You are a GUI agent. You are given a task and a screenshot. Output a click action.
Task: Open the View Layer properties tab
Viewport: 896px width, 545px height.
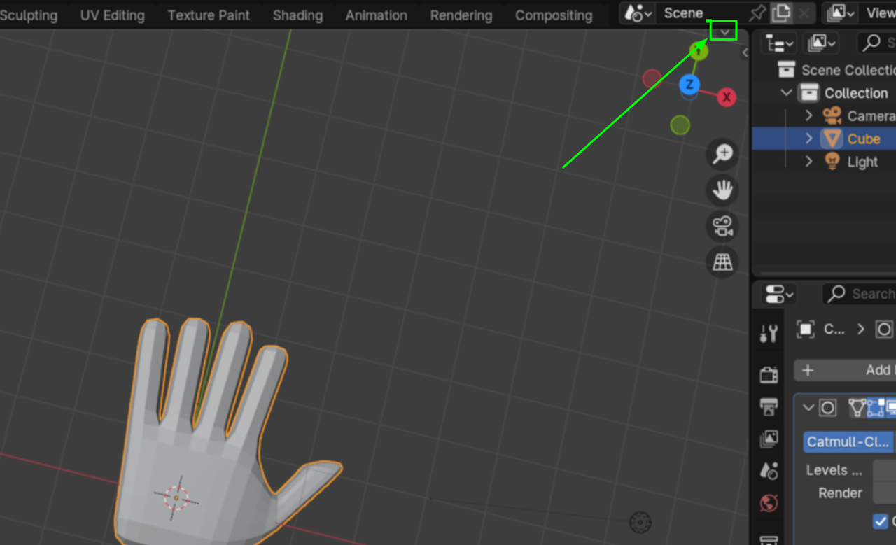[x=769, y=439]
